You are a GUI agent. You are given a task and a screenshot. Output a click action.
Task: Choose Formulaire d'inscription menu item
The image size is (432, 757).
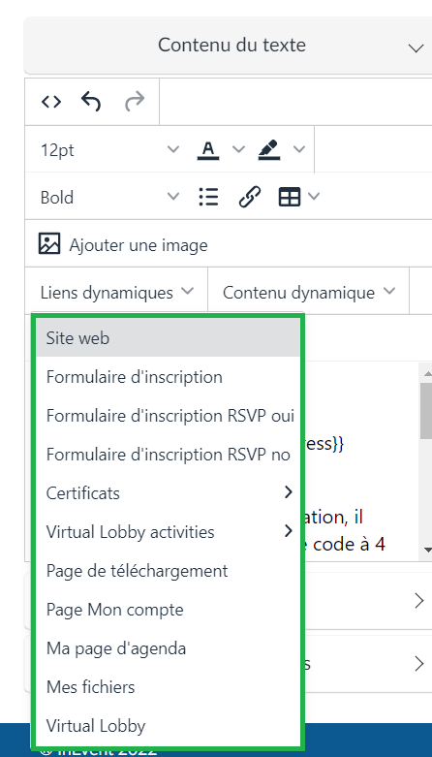tap(168, 377)
